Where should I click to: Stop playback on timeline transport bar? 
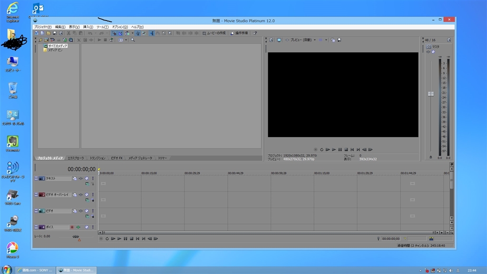131,239
